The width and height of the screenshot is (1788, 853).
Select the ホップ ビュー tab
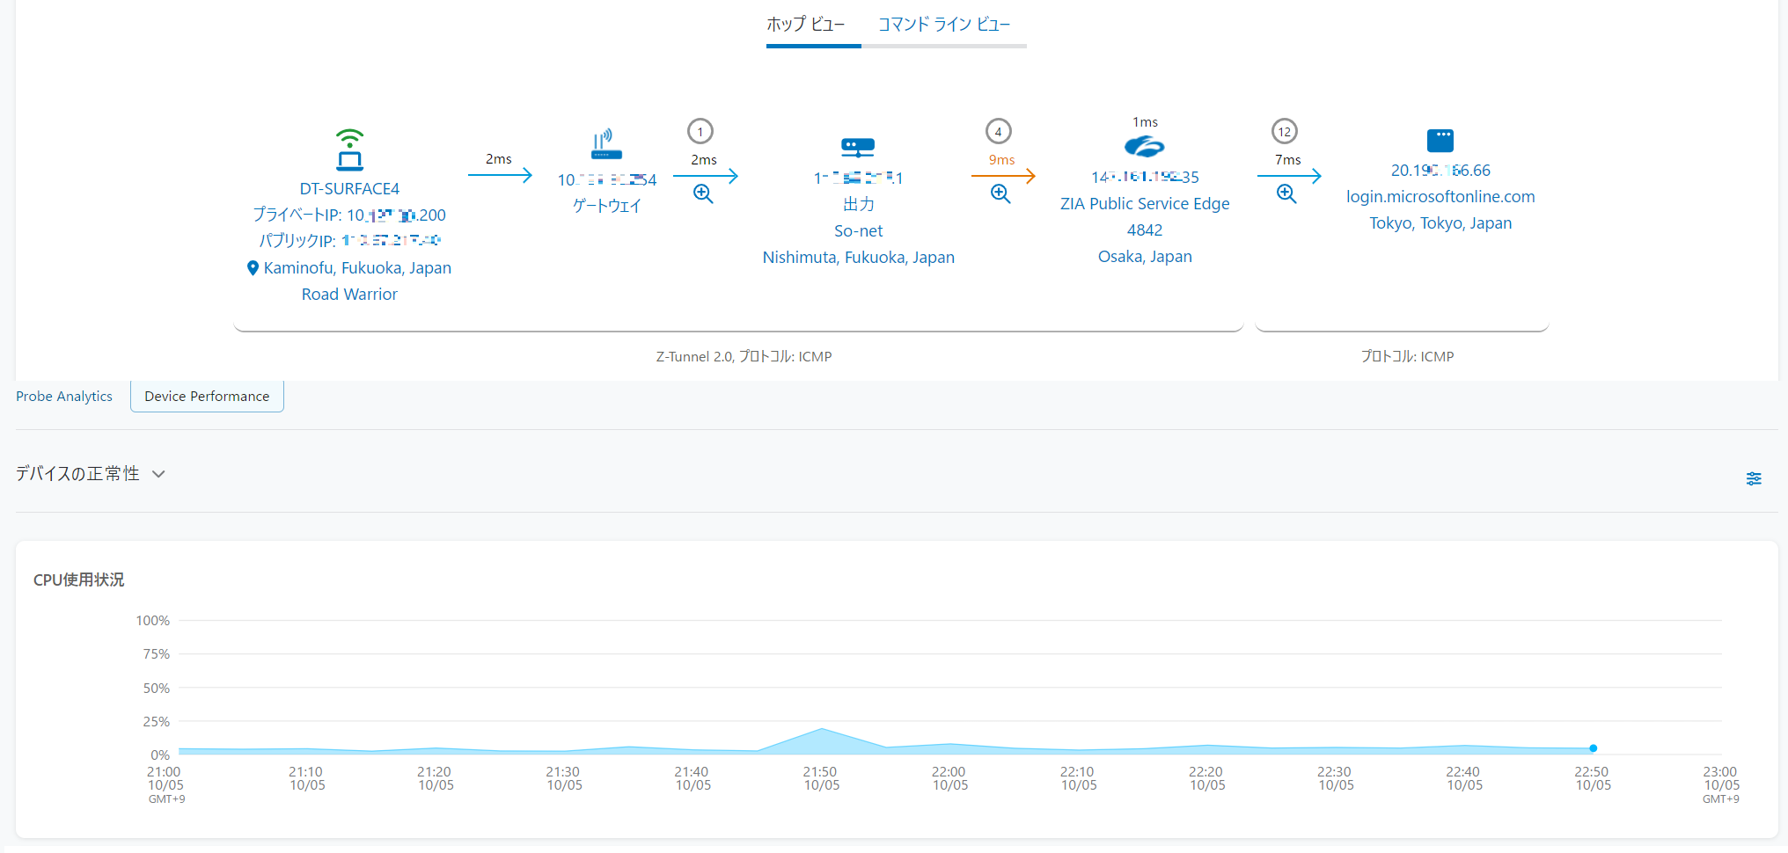805,25
